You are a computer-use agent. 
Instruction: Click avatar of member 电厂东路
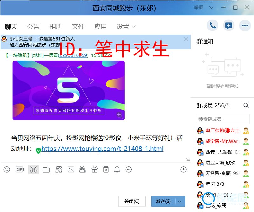[200, 131]
